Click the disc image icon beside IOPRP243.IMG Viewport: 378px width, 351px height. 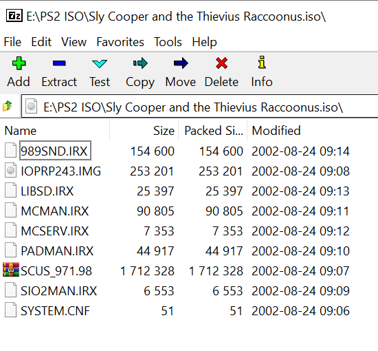(x=10, y=171)
